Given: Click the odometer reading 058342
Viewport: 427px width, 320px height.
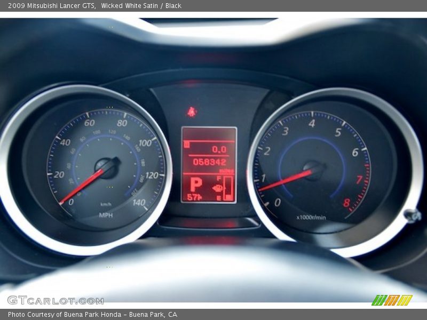Looking at the screenshot, I should click(209, 162).
